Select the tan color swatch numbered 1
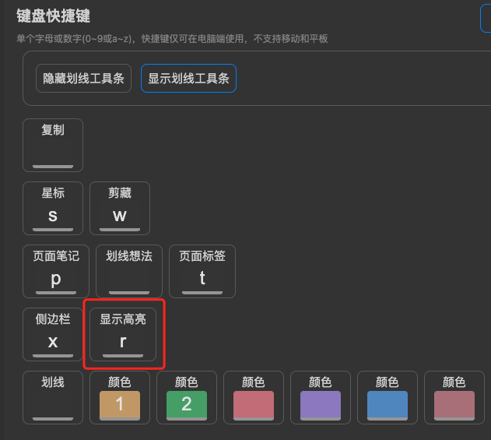Image resolution: width=491 pixels, height=440 pixels. (120, 404)
